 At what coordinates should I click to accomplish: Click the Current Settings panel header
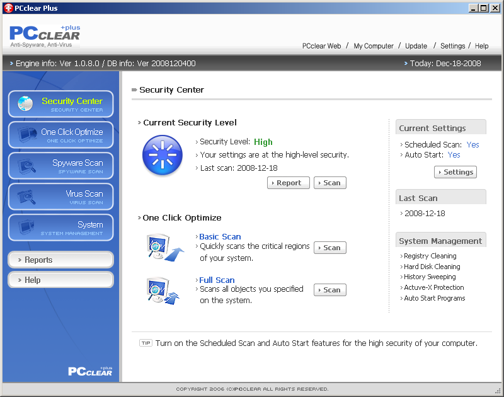coord(440,127)
